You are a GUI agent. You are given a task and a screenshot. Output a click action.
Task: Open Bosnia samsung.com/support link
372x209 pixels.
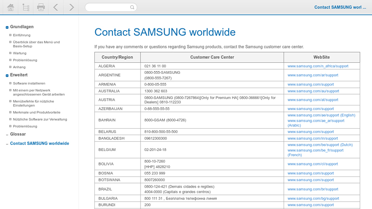click(x=311, y=173)
